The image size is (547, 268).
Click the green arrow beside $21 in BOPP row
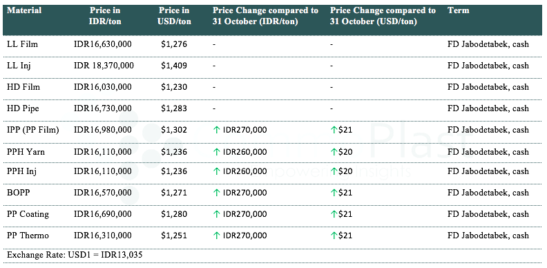(x=334, y=193)
